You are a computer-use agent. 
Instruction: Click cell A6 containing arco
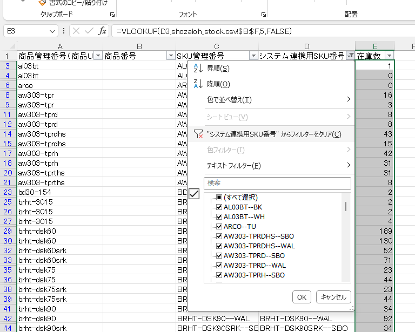[60, 85]
